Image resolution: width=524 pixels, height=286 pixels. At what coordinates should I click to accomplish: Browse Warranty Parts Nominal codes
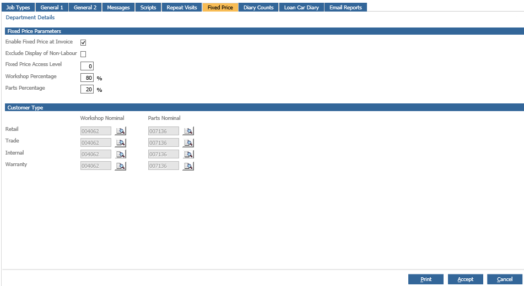[188, 166]
